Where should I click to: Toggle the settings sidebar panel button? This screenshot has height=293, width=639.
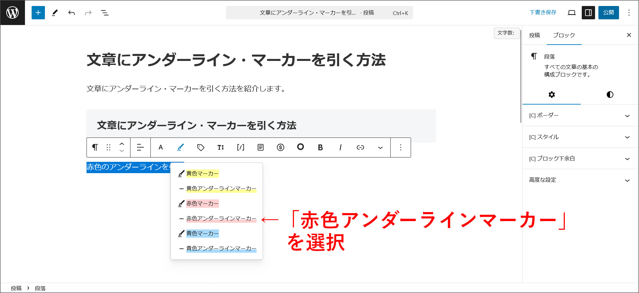coord(588,13)
